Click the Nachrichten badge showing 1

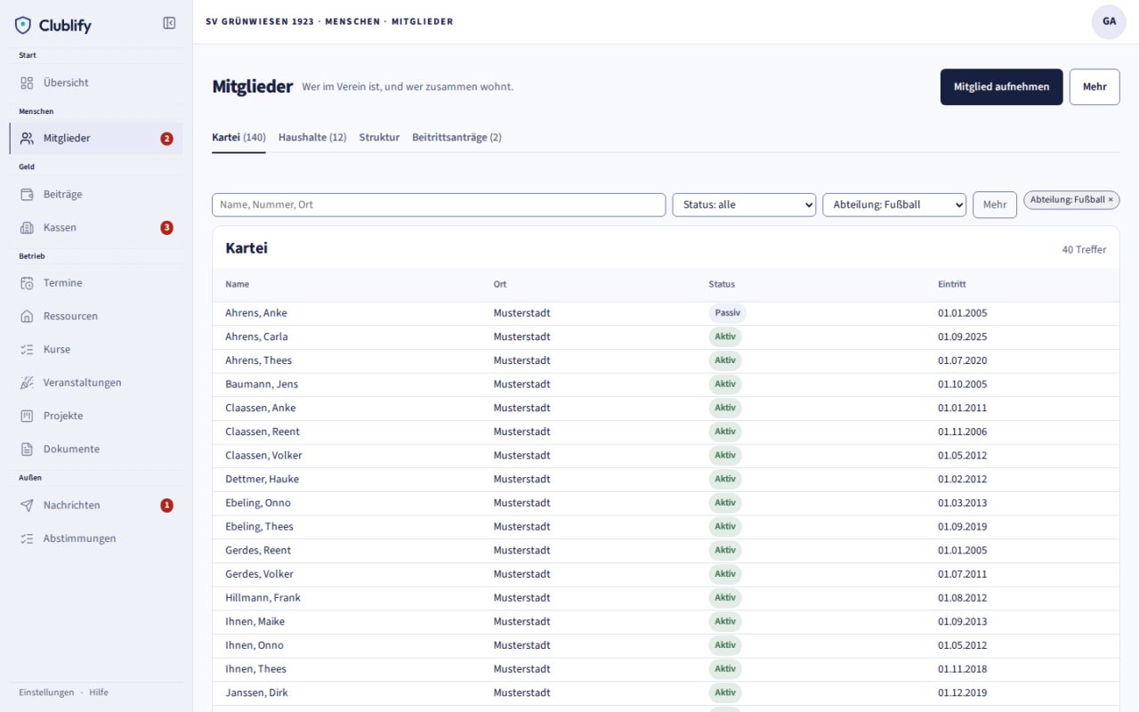(166, 506)
